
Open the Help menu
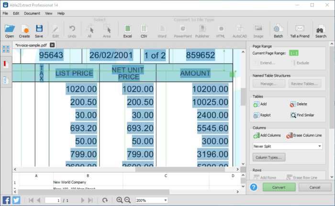click(x=61, y=13)
